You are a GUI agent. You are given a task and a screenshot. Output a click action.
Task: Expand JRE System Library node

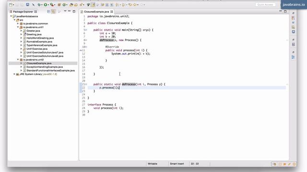14,74
